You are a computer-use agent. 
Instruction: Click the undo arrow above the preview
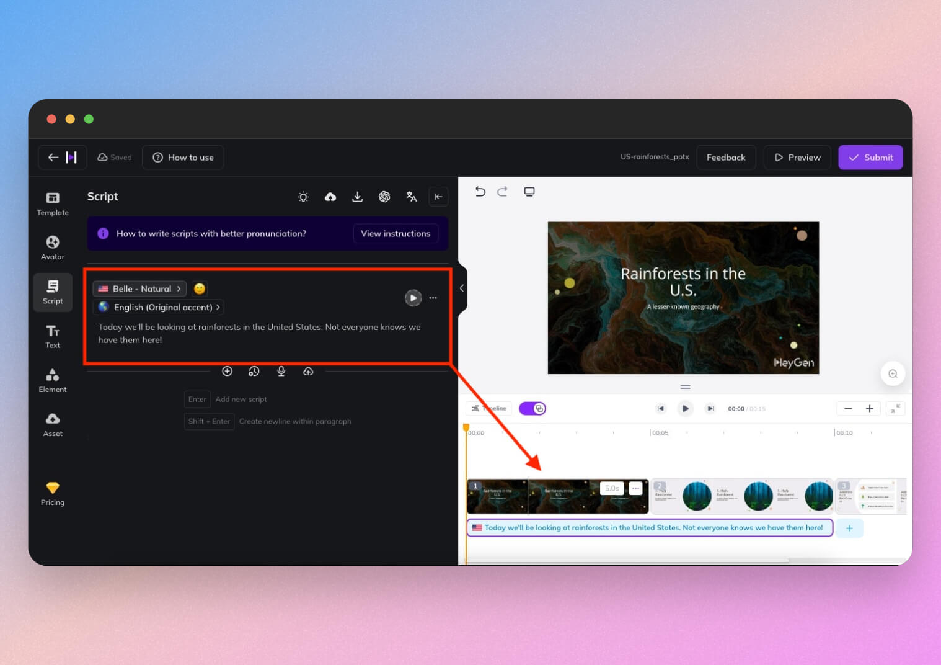(480, 192)
